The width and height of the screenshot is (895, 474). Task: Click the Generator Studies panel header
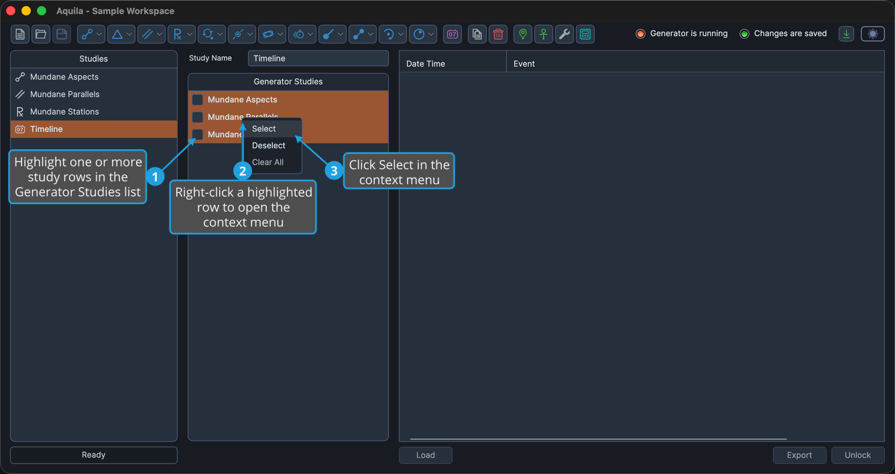pos(288,82)
